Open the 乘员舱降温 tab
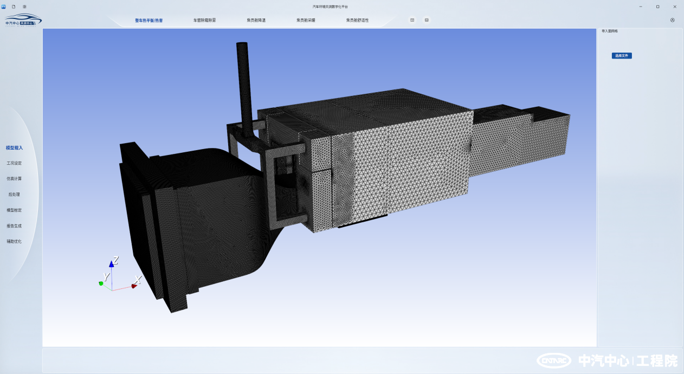This screenshot has height=374, width=684. point(256,21)
